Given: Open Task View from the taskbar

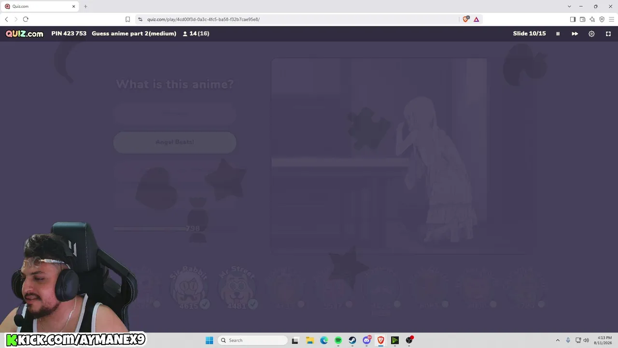Looking at the screenshot, I should click(295, 340).
